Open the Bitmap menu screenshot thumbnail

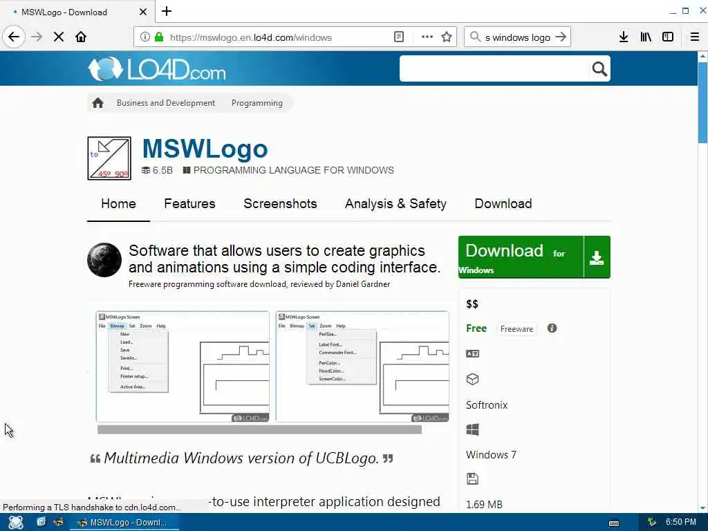[x=183, y=366]
